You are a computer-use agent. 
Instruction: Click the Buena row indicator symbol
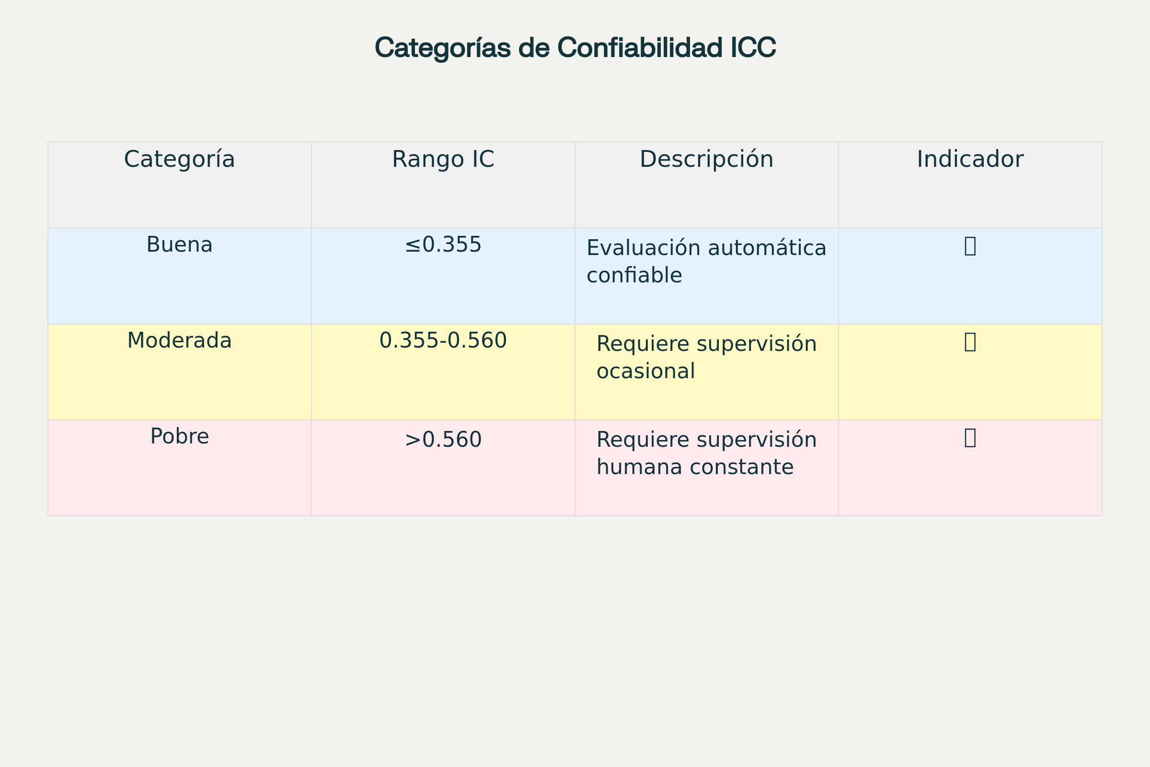click(x=970, y=246)
